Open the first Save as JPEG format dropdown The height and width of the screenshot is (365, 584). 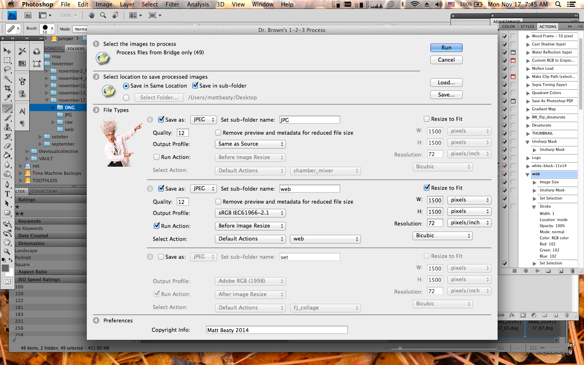coord(203,120)
